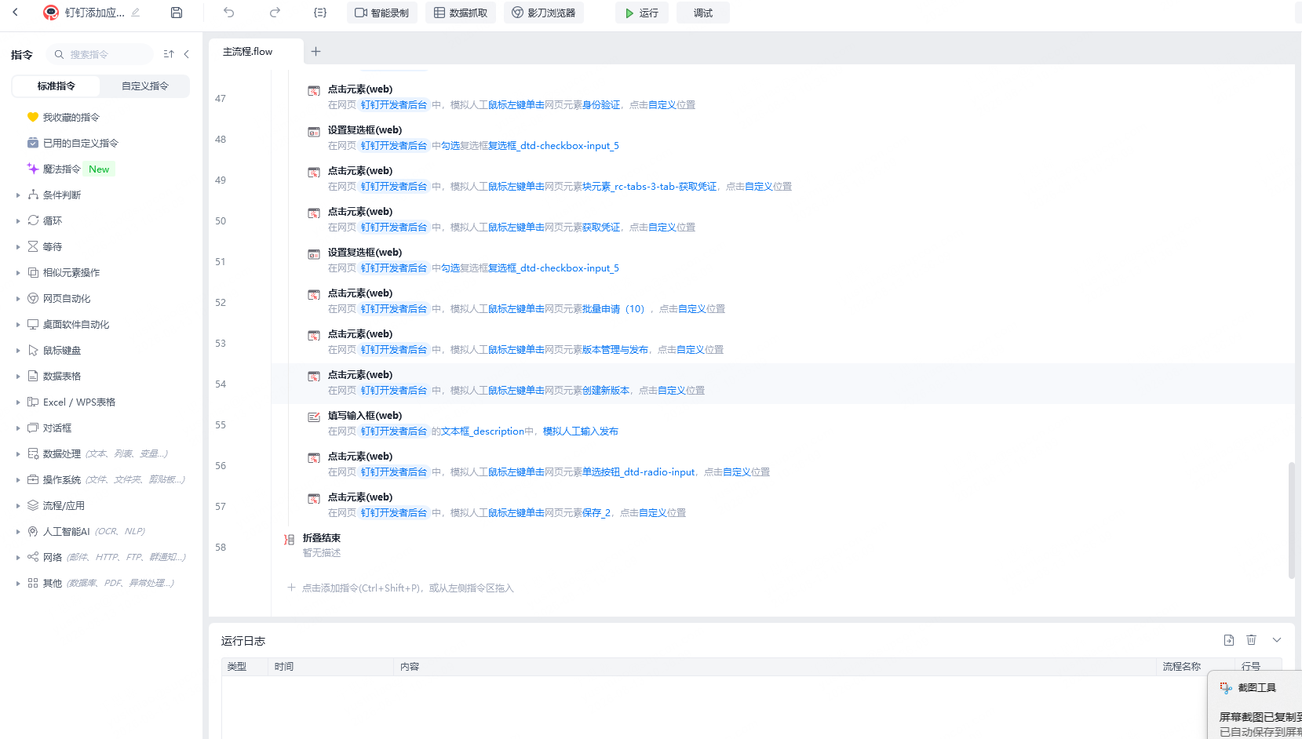The height and width of the screenshot is (739, 1302).
Task: Open the 文本框_description link on line 55
Action: point(483,431)
